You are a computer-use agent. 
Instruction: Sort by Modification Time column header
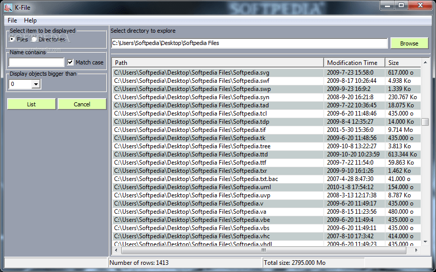click(355, 62)
